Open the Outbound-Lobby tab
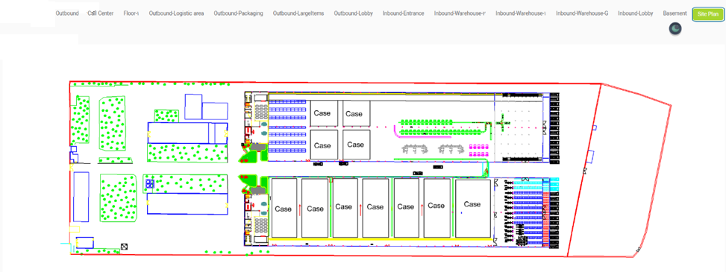Viewport: 726px width, 272px height. click(x=353, y=13)
